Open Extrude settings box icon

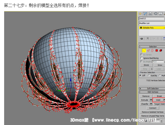[x=151, y=100]
